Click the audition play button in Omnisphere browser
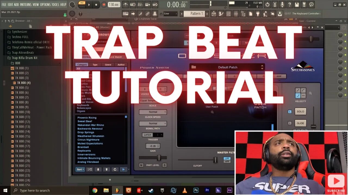Viewport: 348px width, 195px height. [123, 169]
